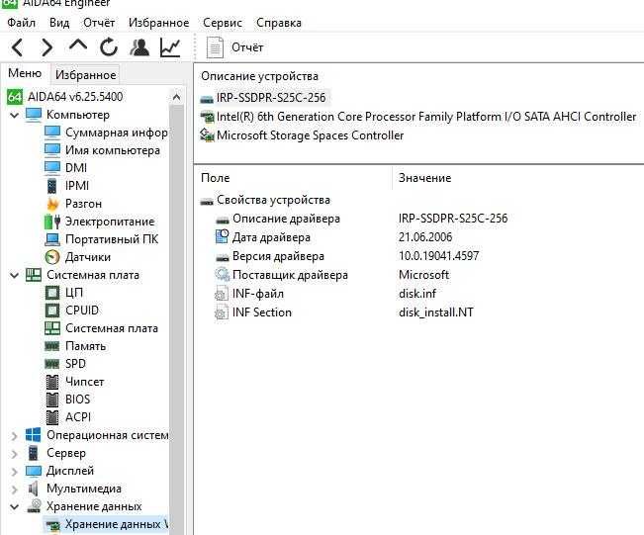Viewport: 644px width, 535px height.
Task: Switch to the Избранное panel tab
Action: [85, 75]
